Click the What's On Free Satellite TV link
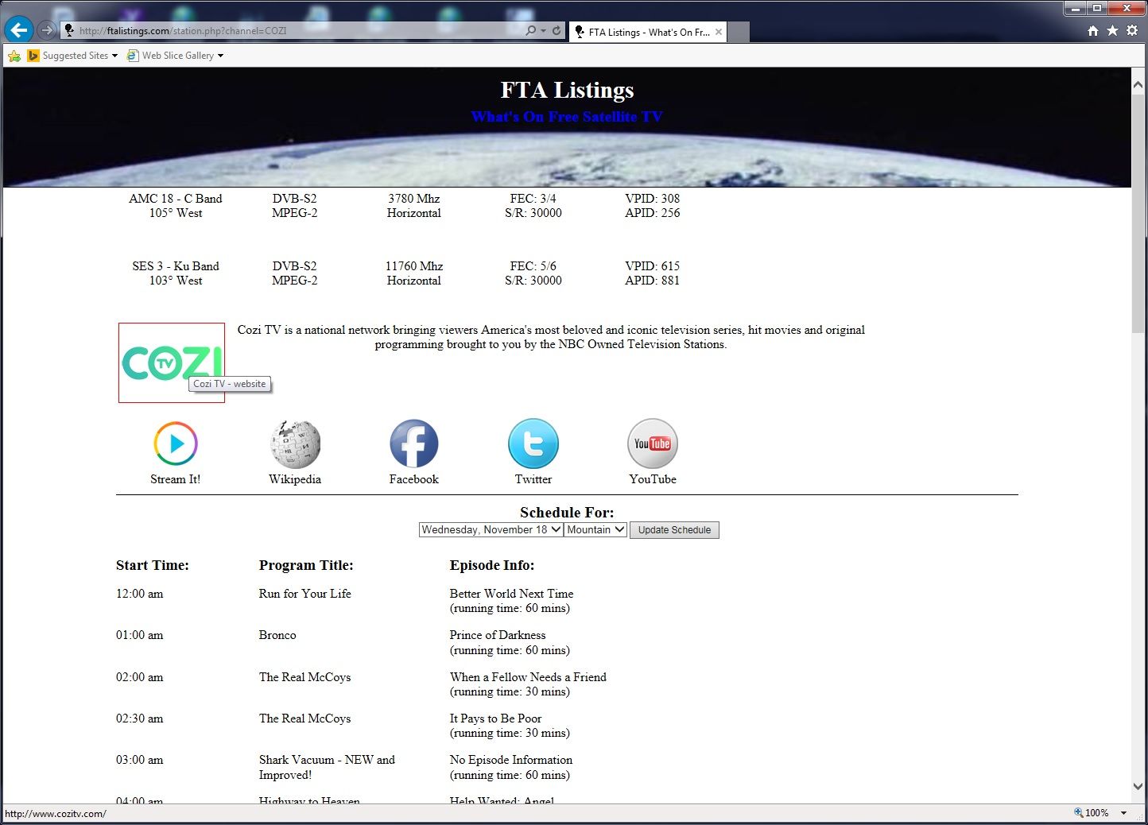Viewport: 1148px width, 825px height. [567, 117]
